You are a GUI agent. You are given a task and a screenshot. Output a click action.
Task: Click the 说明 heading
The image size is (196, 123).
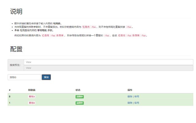tap(16, 11)
